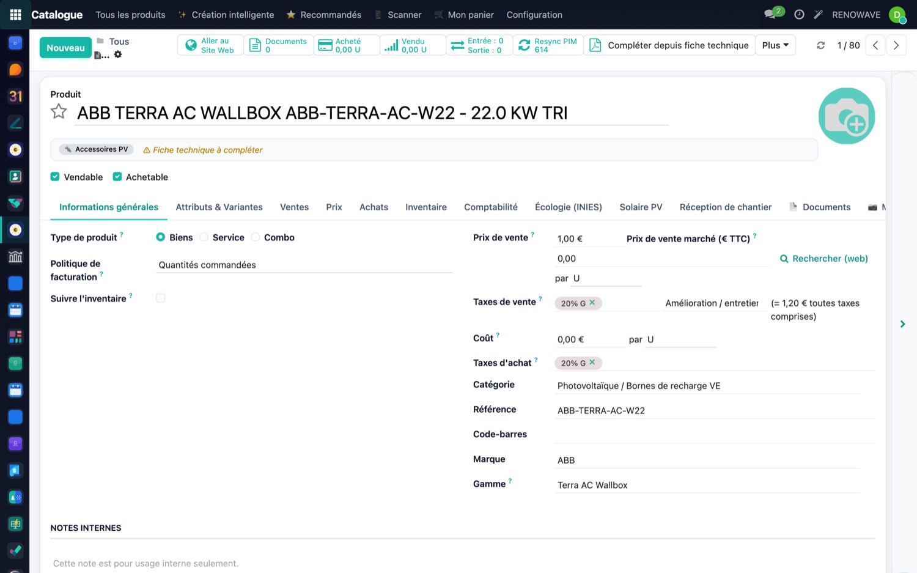The image size is (917, 573).
Task: Open the Comptabilité tab
Action: point(491,207)
